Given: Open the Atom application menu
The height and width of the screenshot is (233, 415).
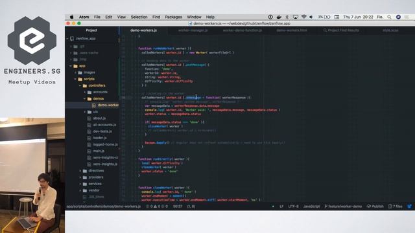Looking at the screenshot, I should click(x=84, y=17).
